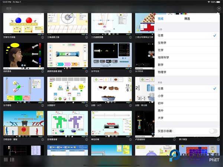The width and height of the screenshot is (223, 167).
Task: Show info for 光的混合 simulation
Action: coord(43,71)
